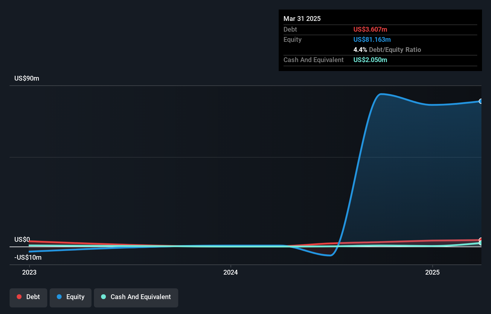Toggle the Debt series legend button
Screen dimensions: 491x314
[28, 298]
